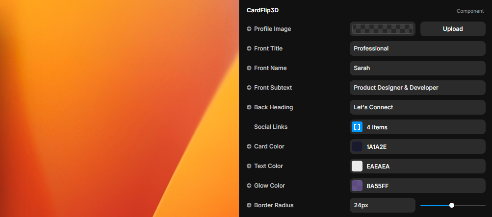Click the Border Radius slider handle
The image size is (492, 217).
point(452,205)
